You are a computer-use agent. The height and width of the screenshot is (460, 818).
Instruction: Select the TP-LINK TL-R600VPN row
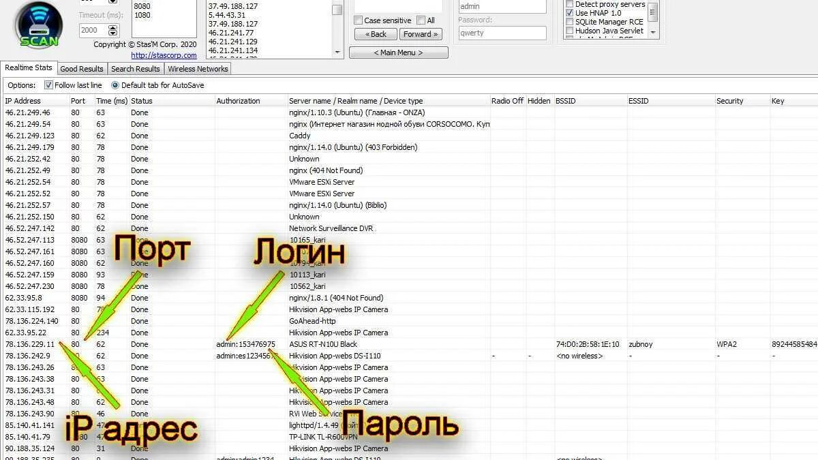click(x=409, y=437)
